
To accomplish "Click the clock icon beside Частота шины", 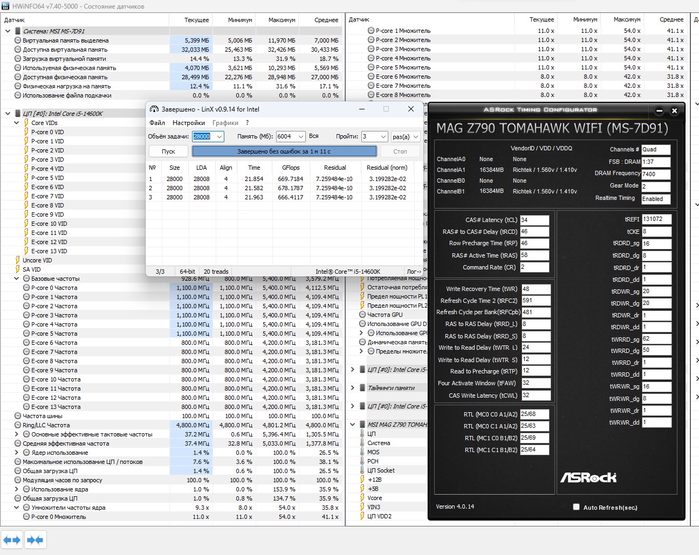I will tap(18, 416).
